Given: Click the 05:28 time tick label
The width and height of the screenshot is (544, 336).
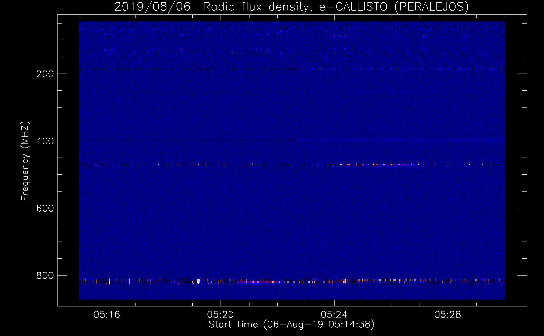Looking at the screenshot, I should coord(448,315).
